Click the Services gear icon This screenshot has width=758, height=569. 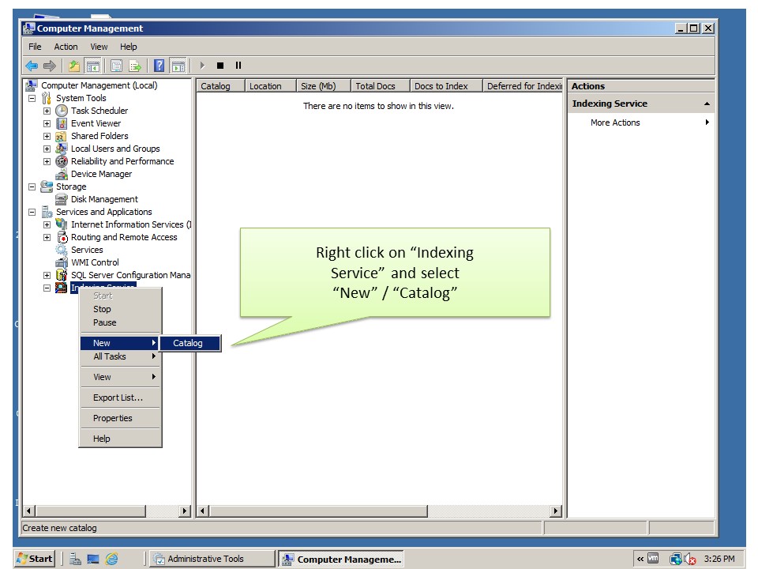pos(62,250)
